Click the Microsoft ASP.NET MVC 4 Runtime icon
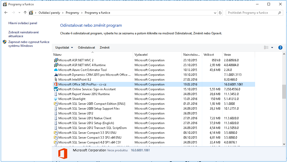287x162 pixels. click(56, 65)
